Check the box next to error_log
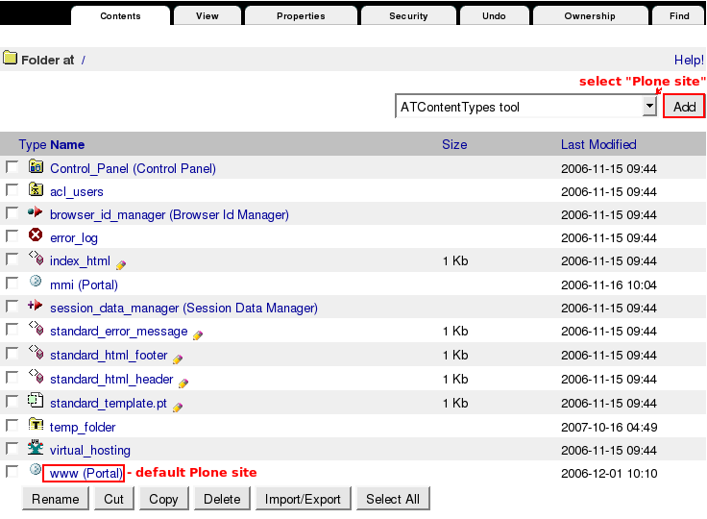Viewport: 707px width, 519px height. 12,236
